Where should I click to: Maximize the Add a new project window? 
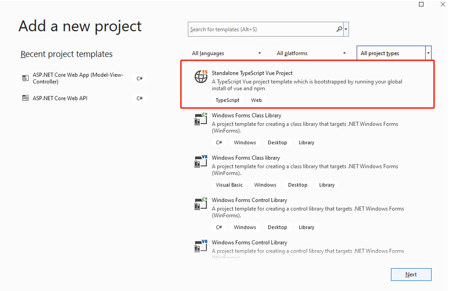click(x=421, y=4)
